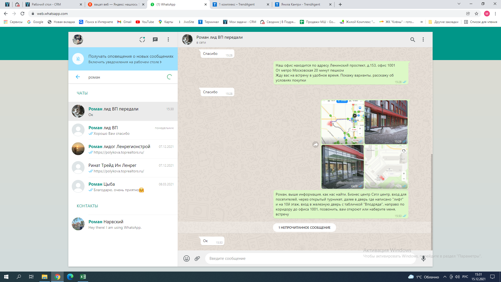Click the paperclip attach icon
501x282 pixels.
pyautogui.click(x=197, y=258)
